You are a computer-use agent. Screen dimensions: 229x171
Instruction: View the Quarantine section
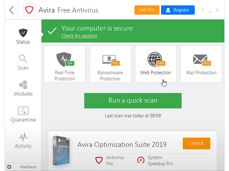coord(23,114)
